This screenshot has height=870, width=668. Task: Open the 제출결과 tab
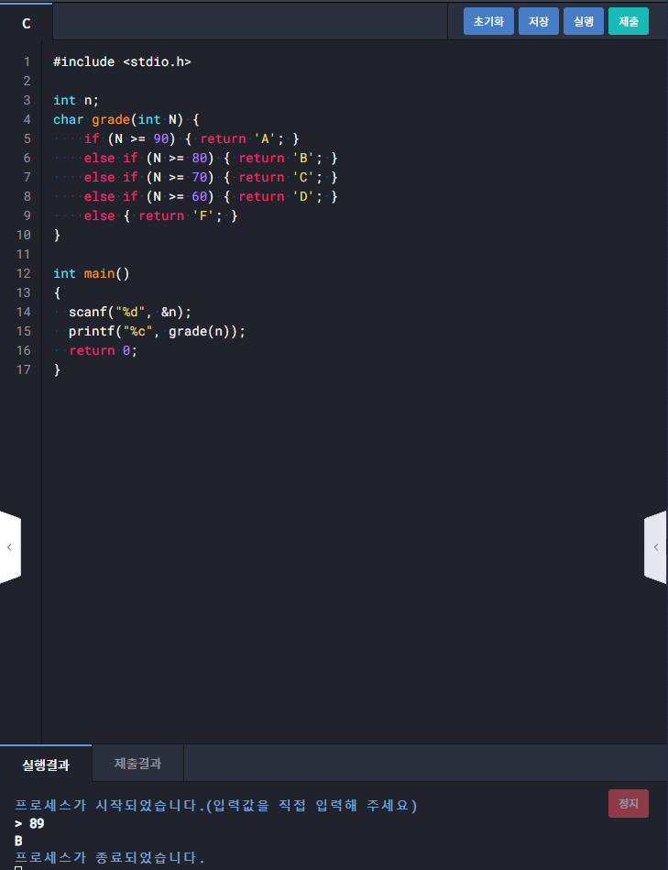pos(137,764)
